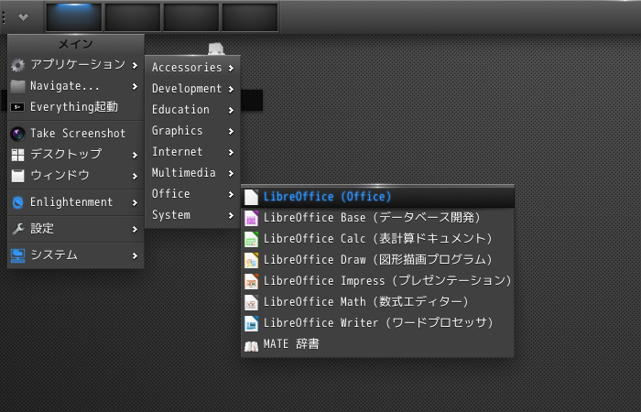Image resolution: width=641 pixels, height=412 pixels.
Task: Click the blue Enlightenment logo icon
Action: pyautogui.click(x=17, y=202)
